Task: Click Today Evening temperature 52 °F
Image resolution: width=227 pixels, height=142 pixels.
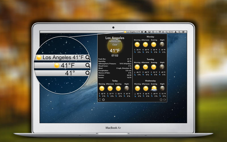Action: pyautogui.click(x=120, y=94)
